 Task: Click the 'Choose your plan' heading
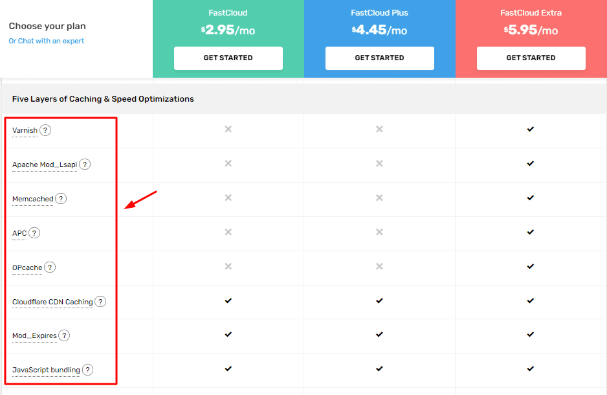click(x=47, y=27)
